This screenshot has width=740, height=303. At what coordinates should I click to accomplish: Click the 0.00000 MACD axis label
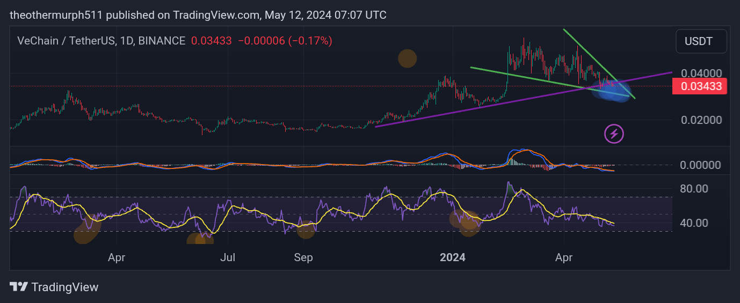[700, 165]
